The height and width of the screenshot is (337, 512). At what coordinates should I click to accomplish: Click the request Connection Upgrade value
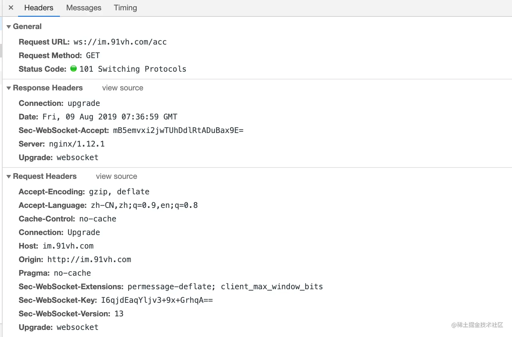tap(84, 232)
